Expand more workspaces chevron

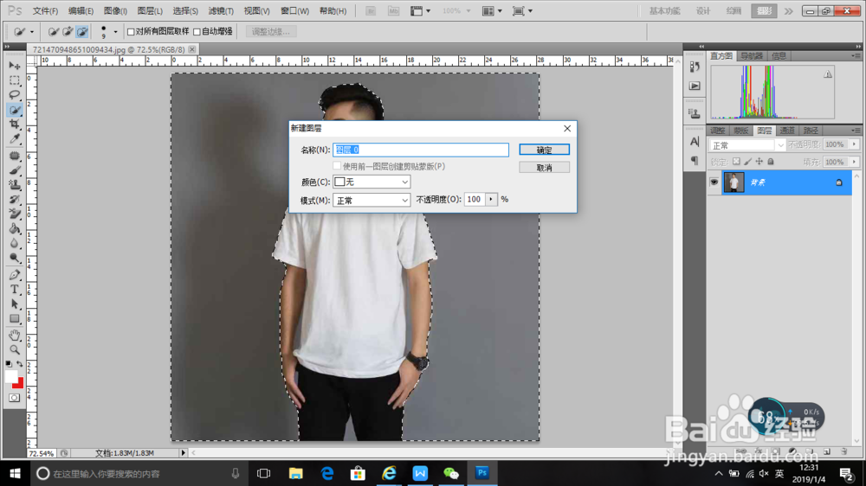[x=789, y=11]
